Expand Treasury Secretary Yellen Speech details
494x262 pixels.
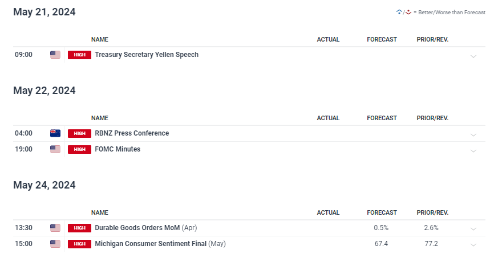pyautogui.click(x=473, y=56)
